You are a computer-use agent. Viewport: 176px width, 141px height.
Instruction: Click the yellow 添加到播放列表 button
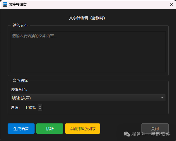[x=83, y=128]
